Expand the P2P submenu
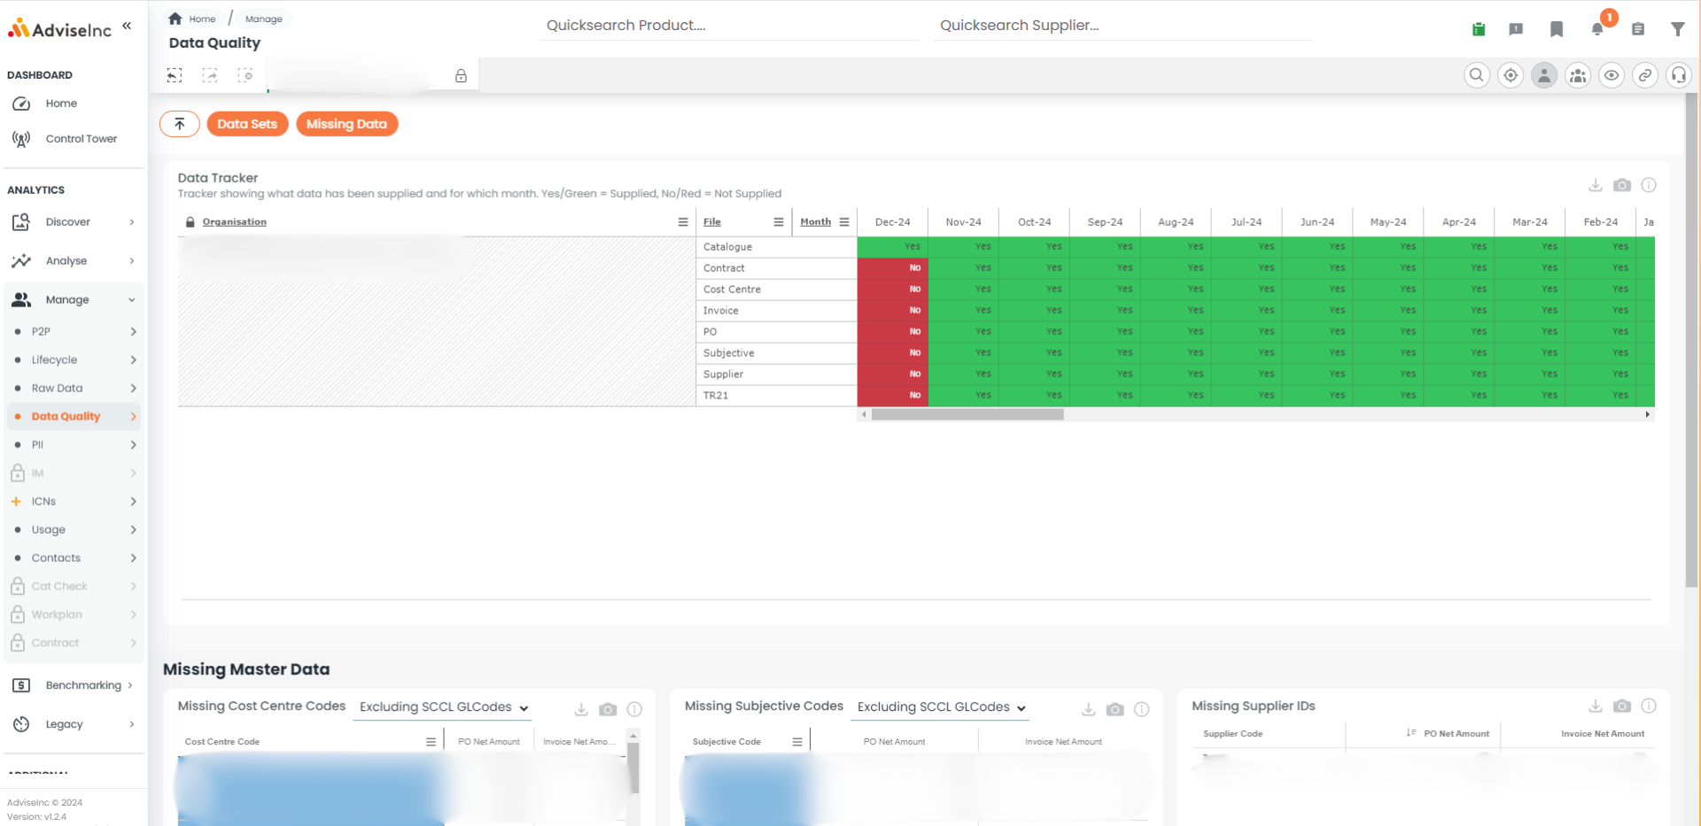 coord(74,332)
